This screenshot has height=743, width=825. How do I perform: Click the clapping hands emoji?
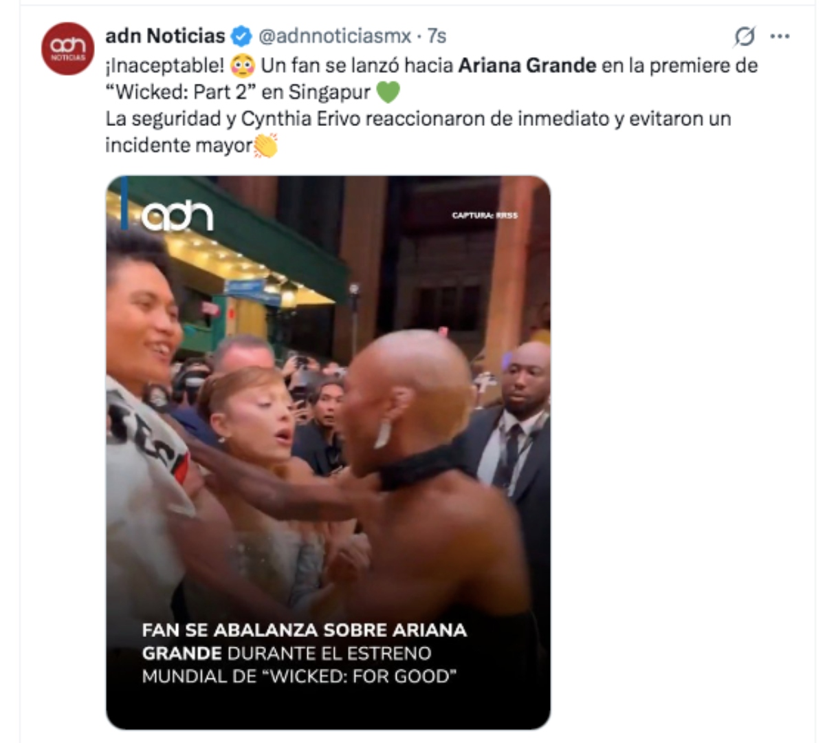click(265, 145)
